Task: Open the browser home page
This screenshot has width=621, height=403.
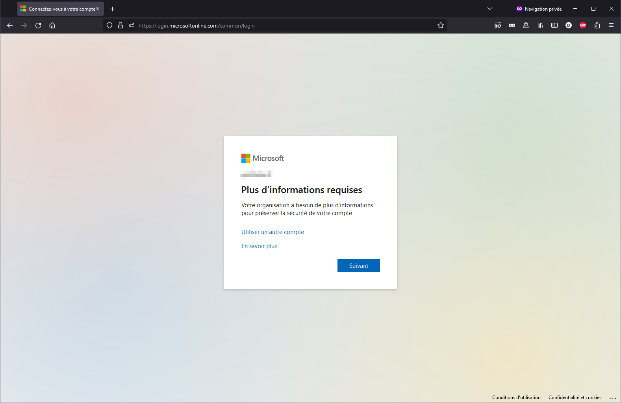Action: pos(52,26)
